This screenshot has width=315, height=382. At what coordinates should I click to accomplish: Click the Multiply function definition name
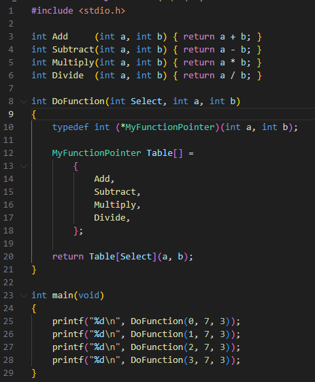(x=73, y=63)
